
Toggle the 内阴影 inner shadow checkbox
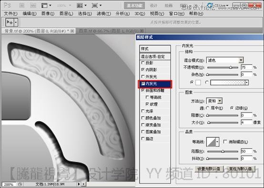143,70
